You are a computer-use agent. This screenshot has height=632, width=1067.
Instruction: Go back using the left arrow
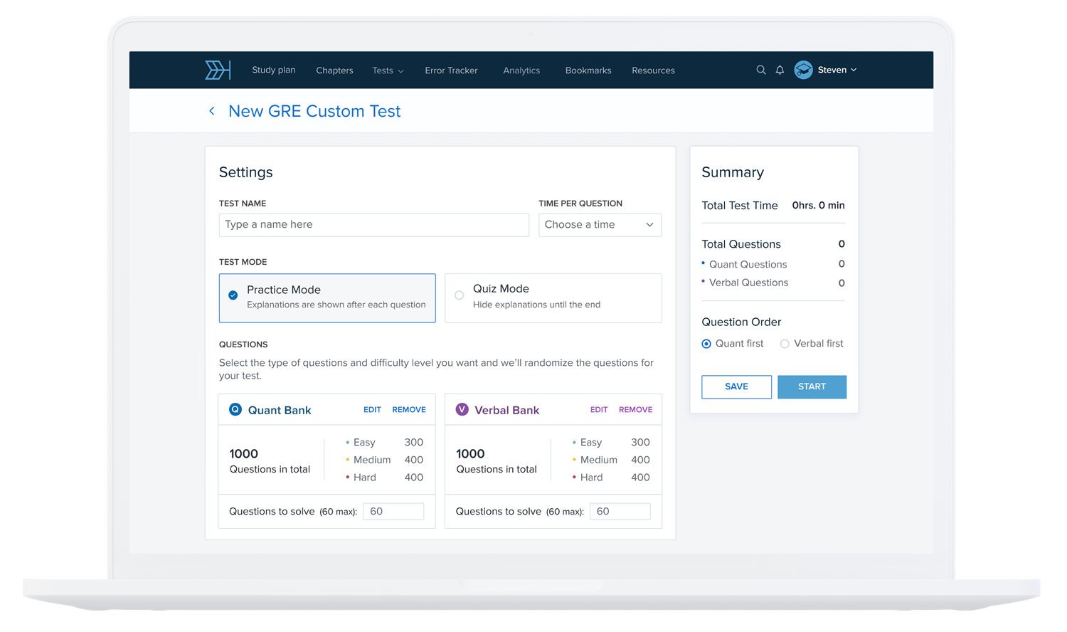click(212, 111)
